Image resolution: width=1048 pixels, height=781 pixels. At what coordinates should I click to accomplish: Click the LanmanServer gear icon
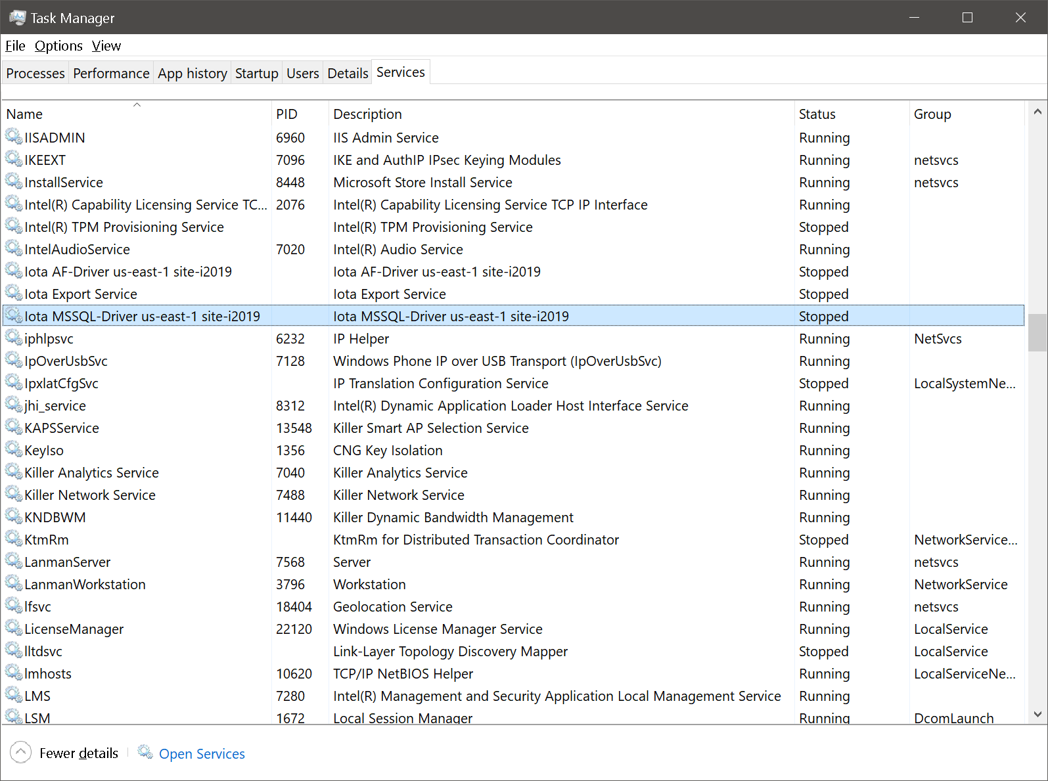(x=14, y=561)
